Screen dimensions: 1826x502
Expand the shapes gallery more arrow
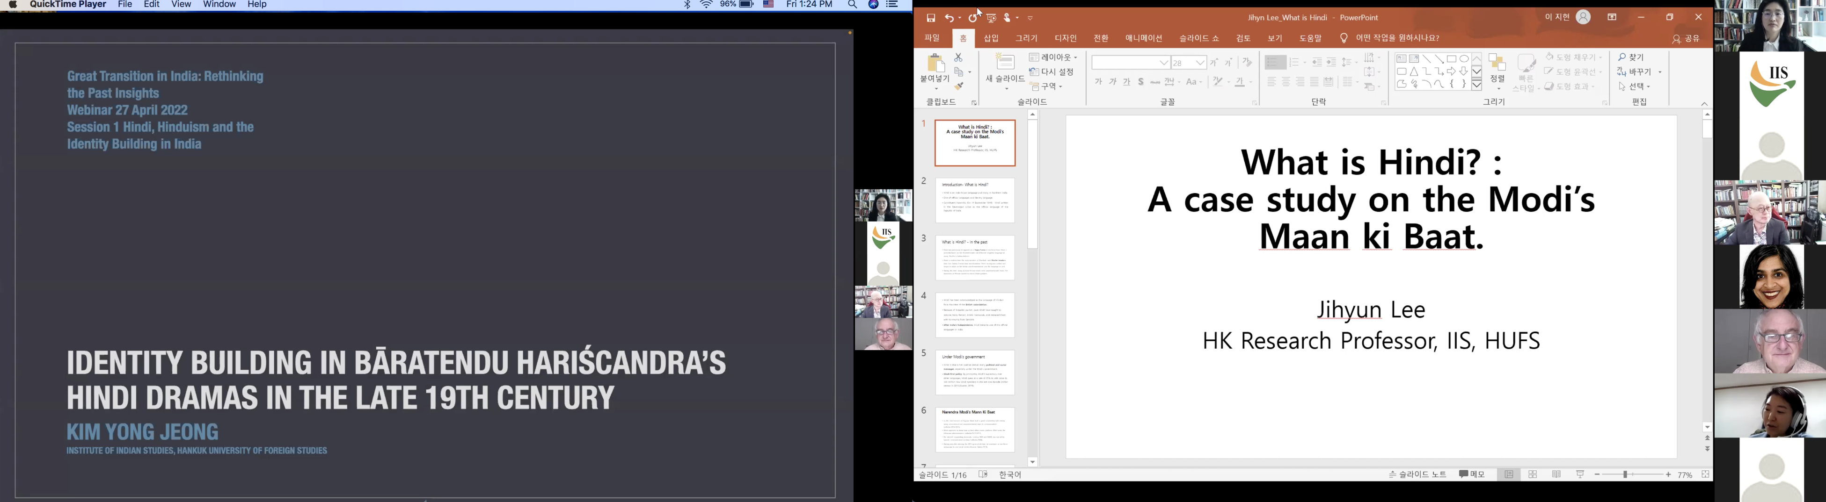pos(1476,84)
